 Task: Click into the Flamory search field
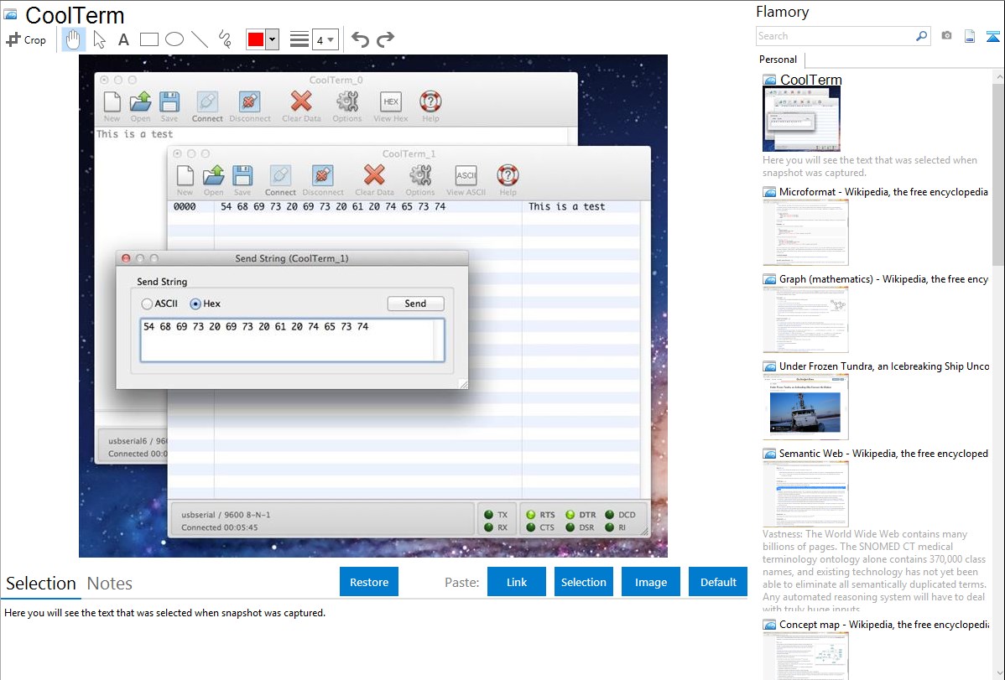point(835,36)
